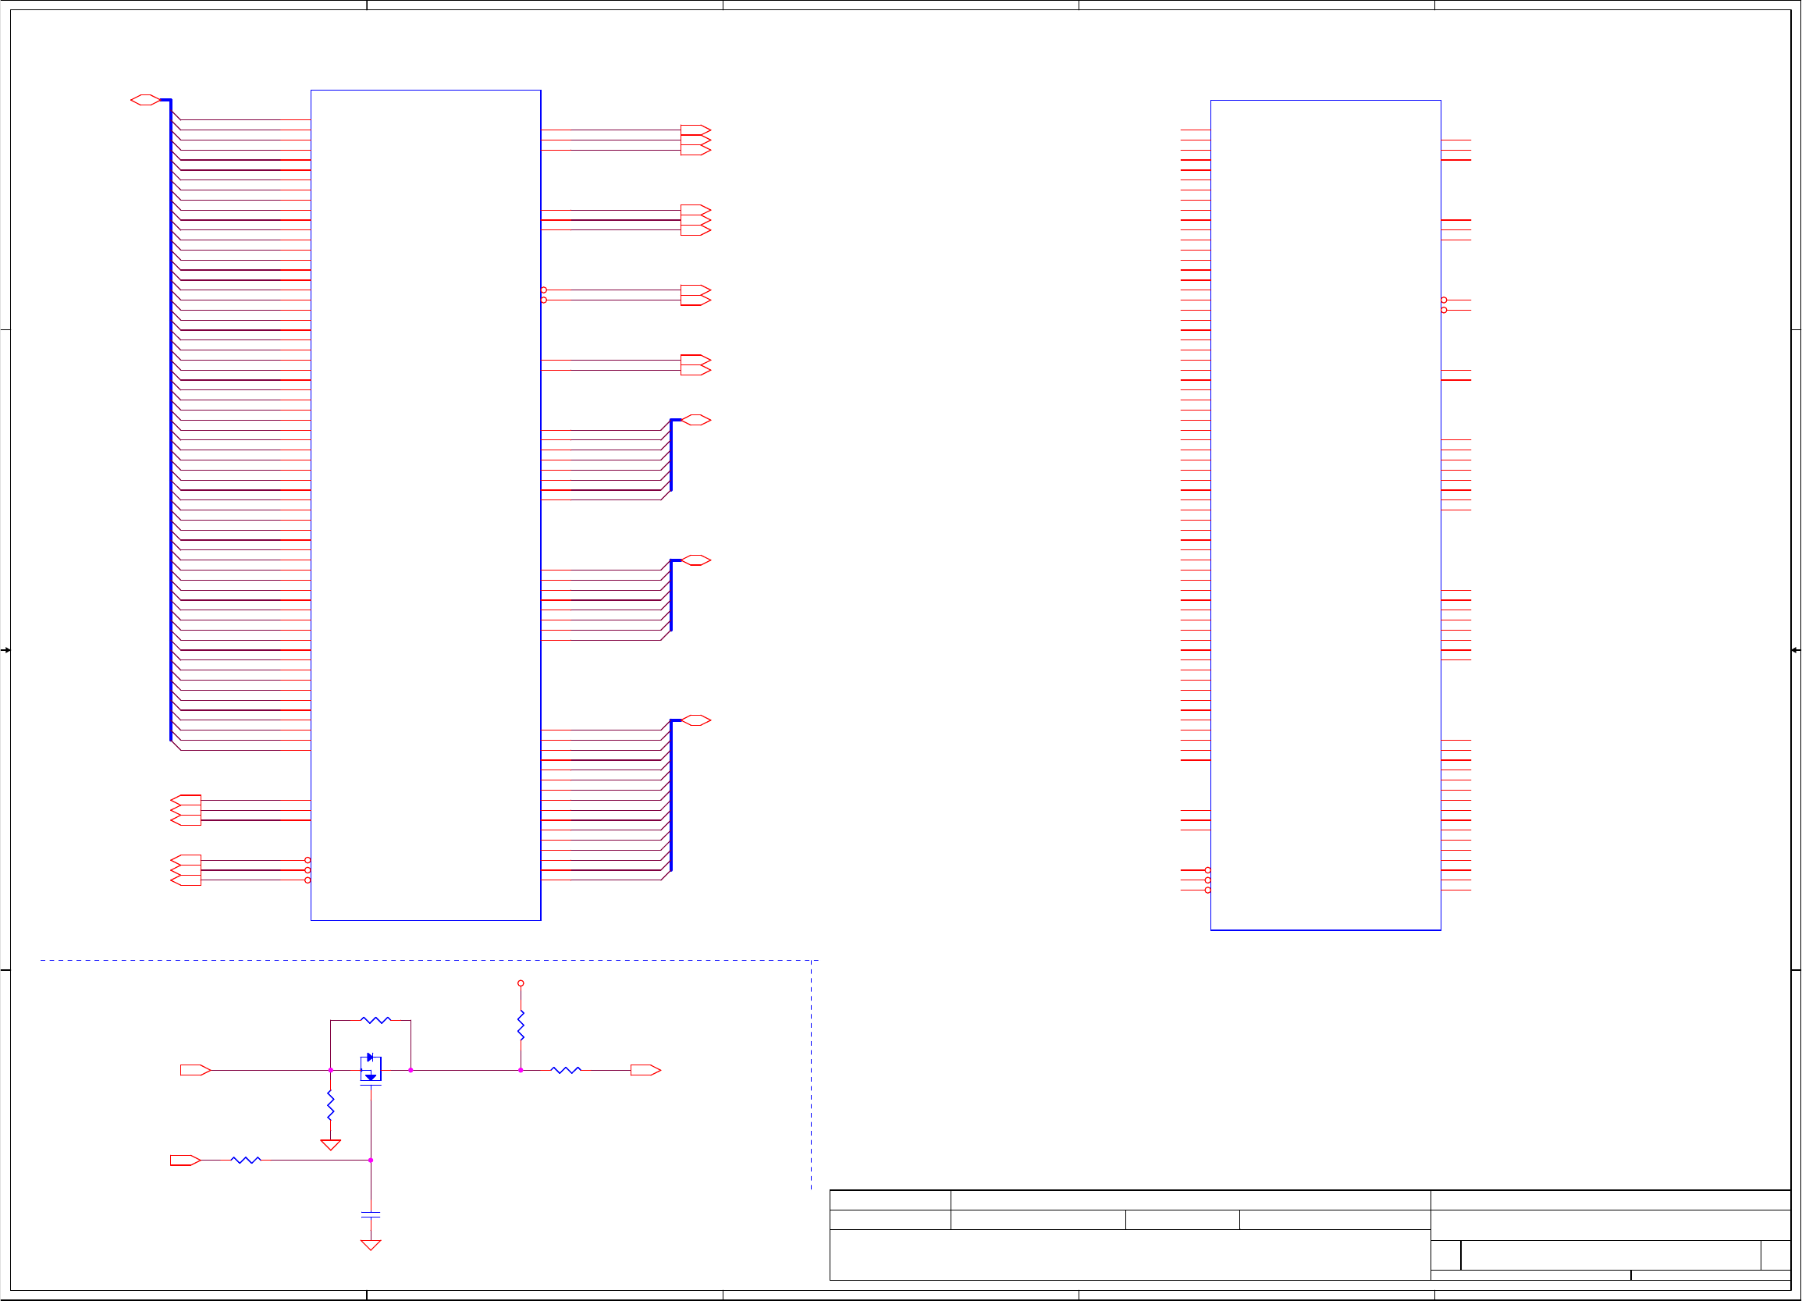This screenshot has width=1802, height=1301.
Task: Click inside the large left IC block
Action: point(425,505)
